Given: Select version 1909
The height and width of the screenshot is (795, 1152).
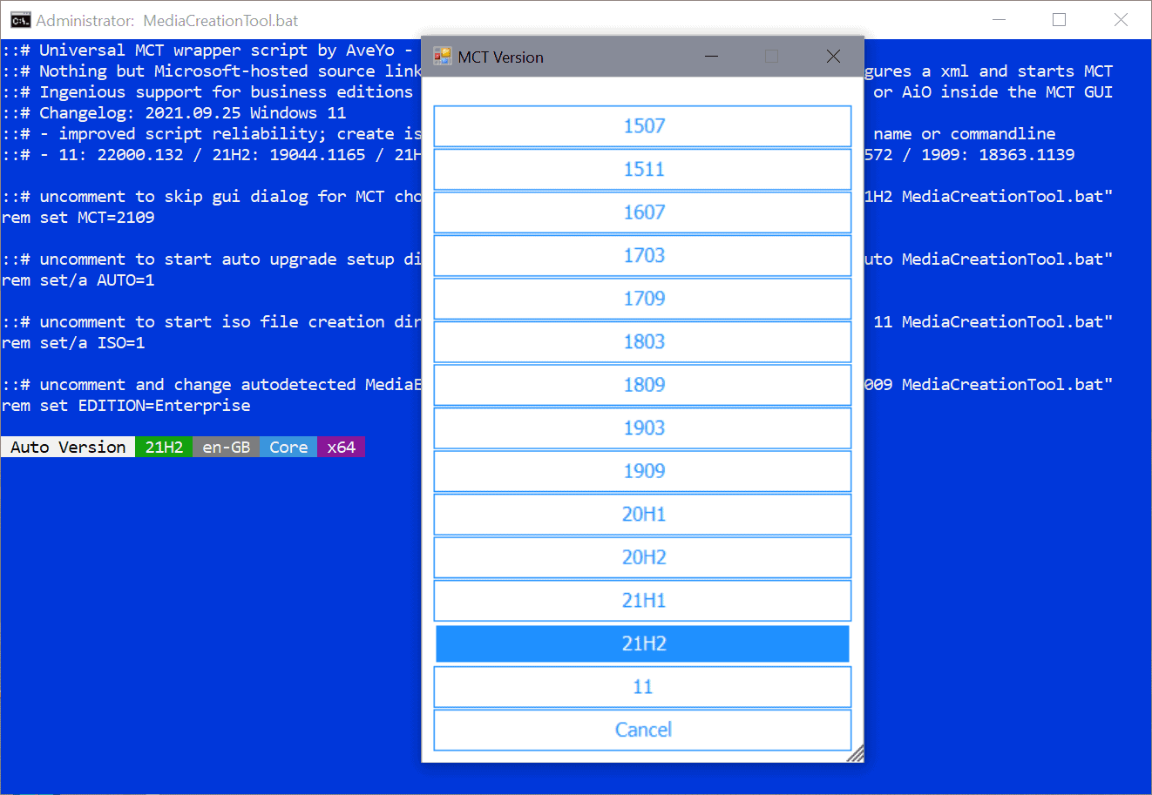Looking at the screenshot, I should click(x=642, y=471).
